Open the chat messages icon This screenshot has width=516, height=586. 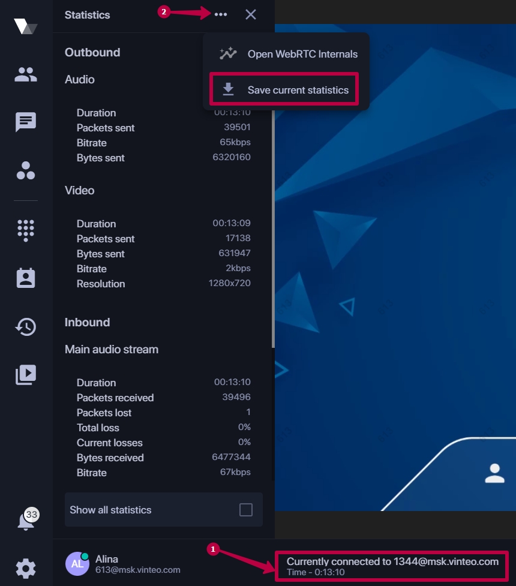pyautogui.click(x=26, y=122)
